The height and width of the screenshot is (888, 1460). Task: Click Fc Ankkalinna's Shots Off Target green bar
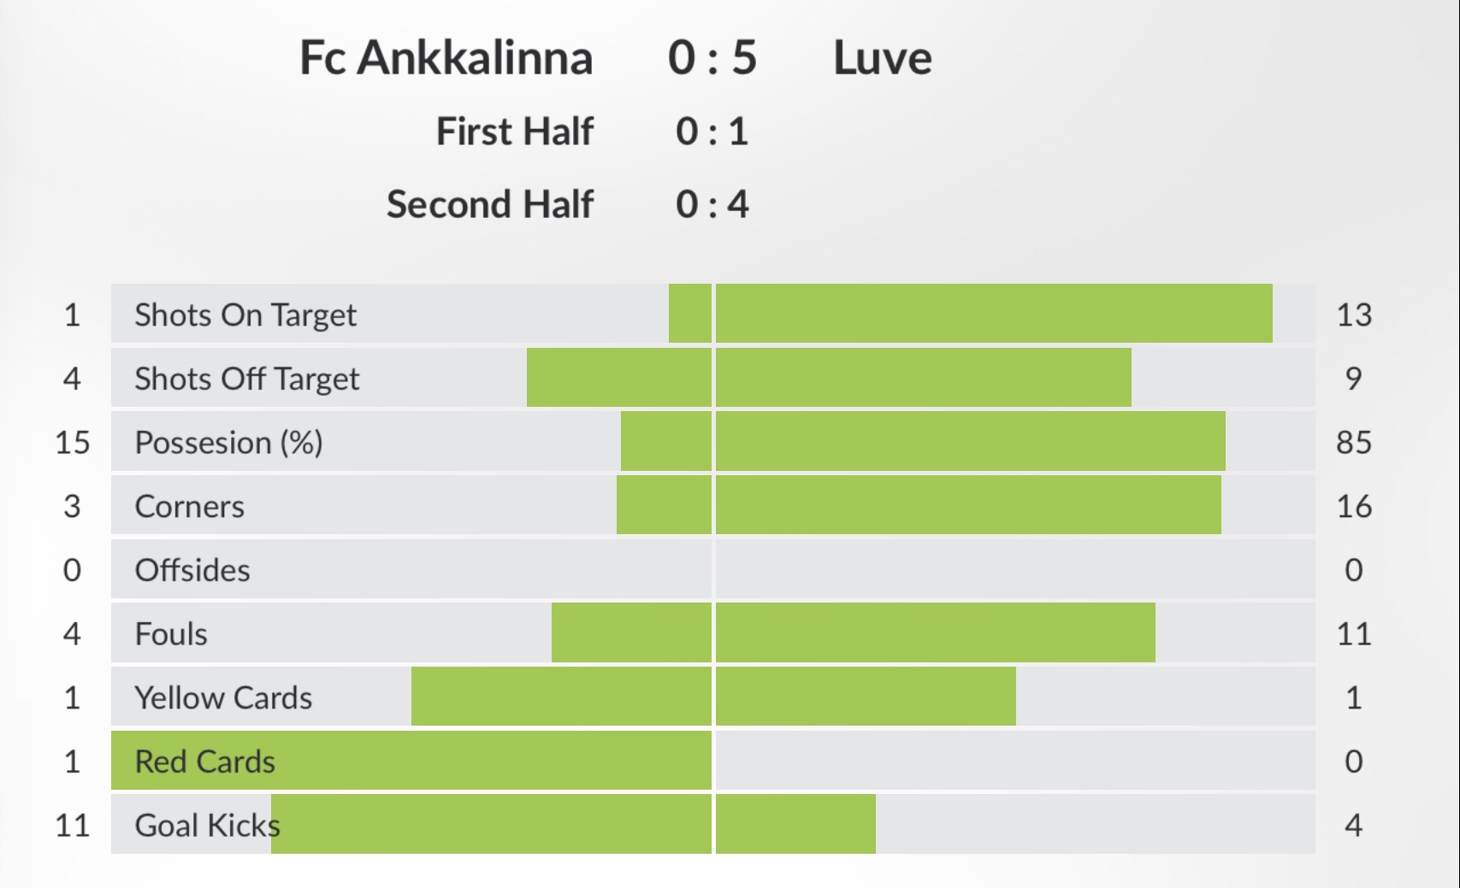click(x=618, y=377)
